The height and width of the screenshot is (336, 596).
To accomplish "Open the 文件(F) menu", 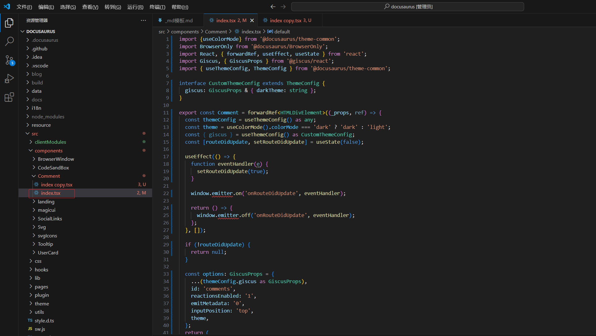I will (x=24, y=7).
